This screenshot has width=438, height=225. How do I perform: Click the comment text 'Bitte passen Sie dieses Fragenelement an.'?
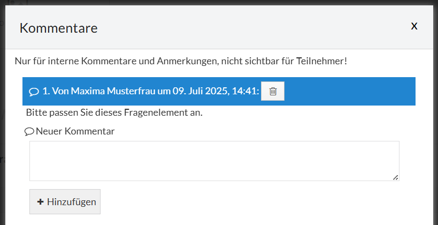pos(114,113)
